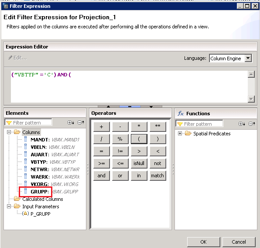Click the down arrow on the panel sash
Image resolution: width=260 pixels, height=248 pixels.
[x=151, y=107]
